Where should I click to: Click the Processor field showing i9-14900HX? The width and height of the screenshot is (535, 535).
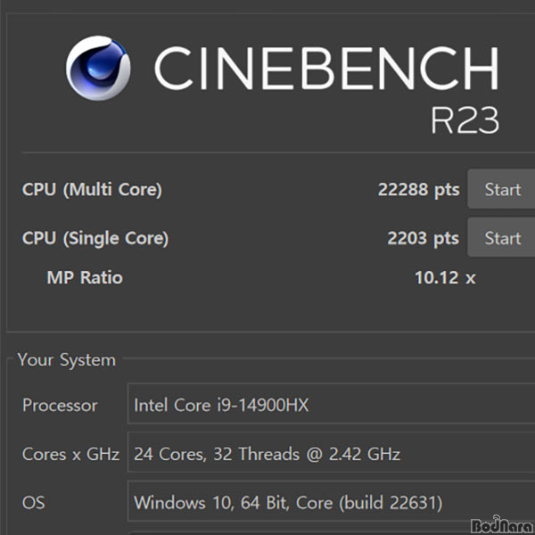[x=331, y=404]
